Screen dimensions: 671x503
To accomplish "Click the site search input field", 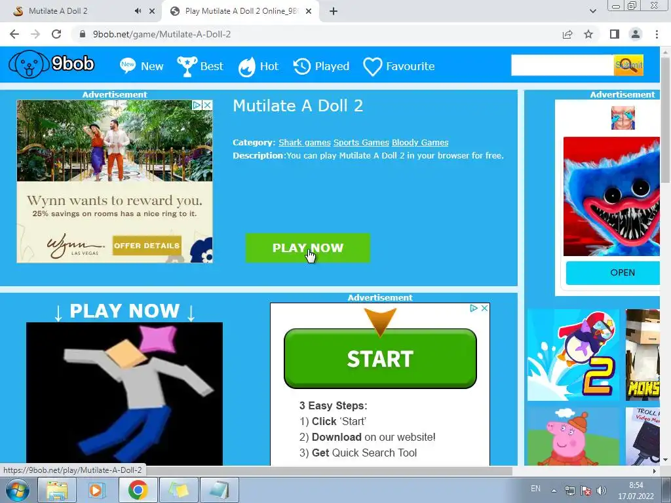I will pos(562,65).
